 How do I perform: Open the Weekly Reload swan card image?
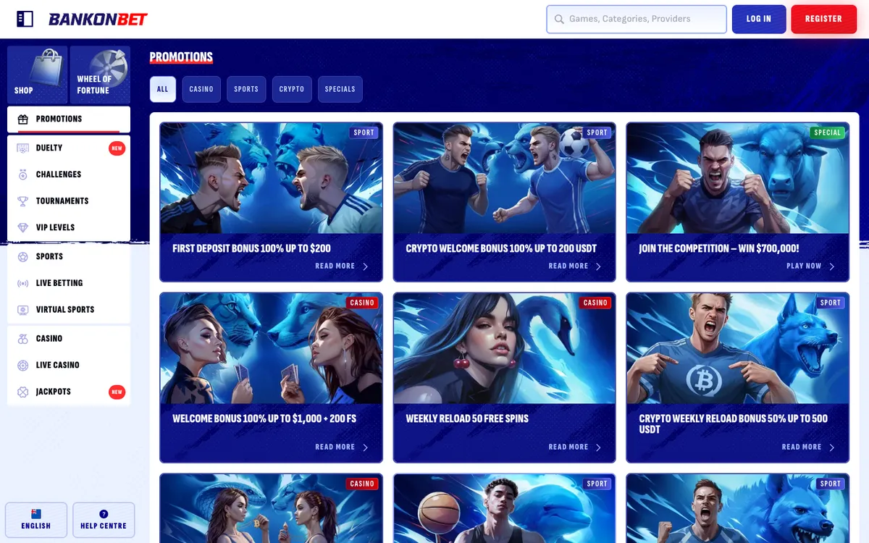504,348
